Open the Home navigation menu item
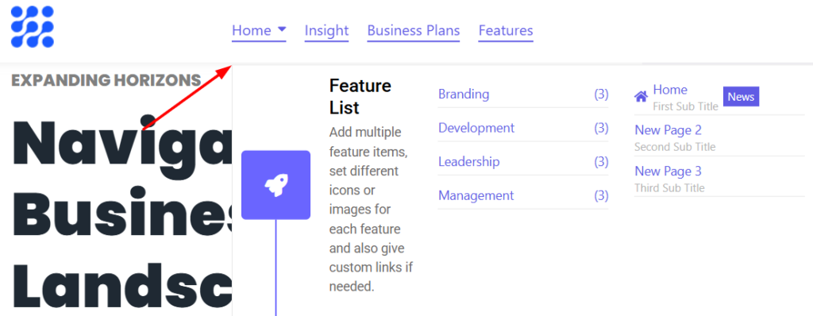The image size is (813, 316). coord(252,31)
